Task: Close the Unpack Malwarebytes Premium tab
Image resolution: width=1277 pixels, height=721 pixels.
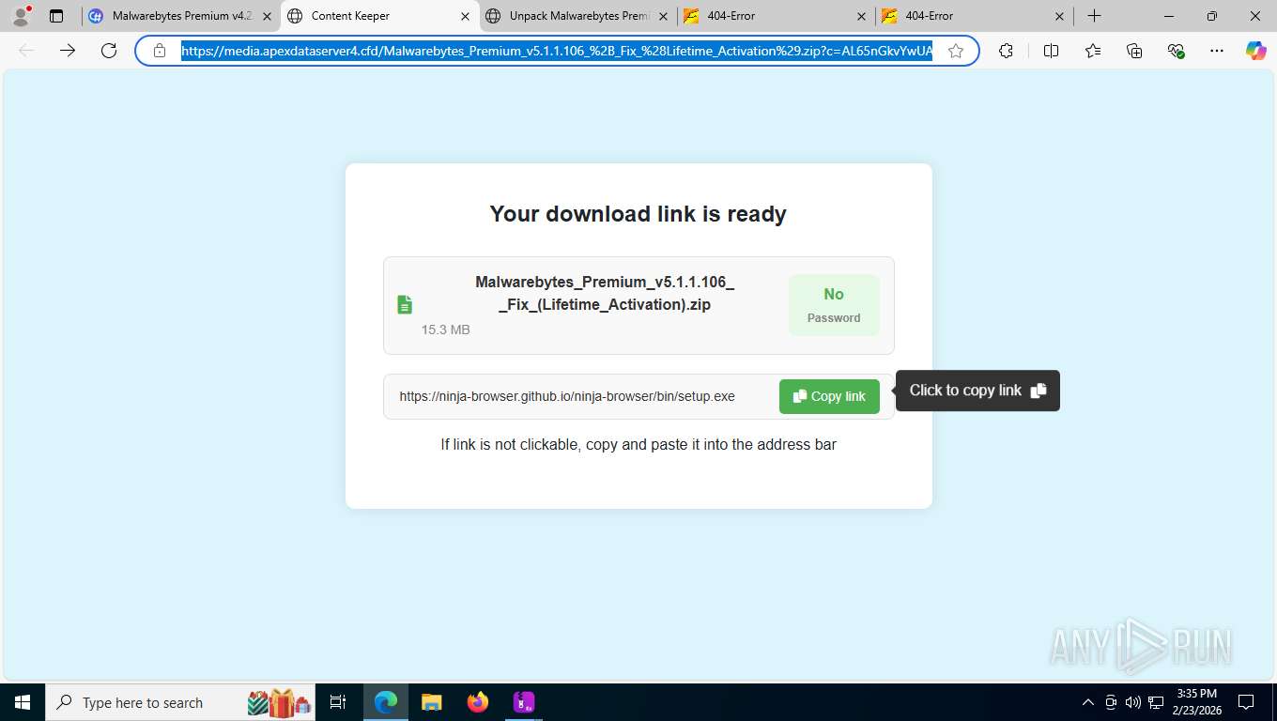Action: tap(663, 16)
